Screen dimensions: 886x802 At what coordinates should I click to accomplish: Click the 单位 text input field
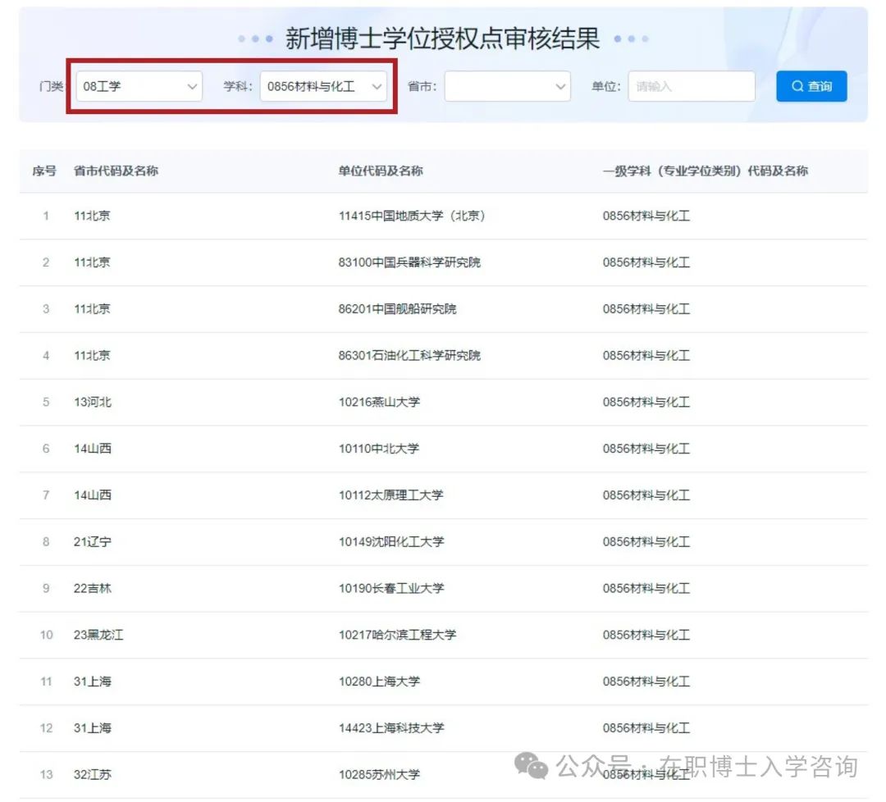(x=691, y=86)
